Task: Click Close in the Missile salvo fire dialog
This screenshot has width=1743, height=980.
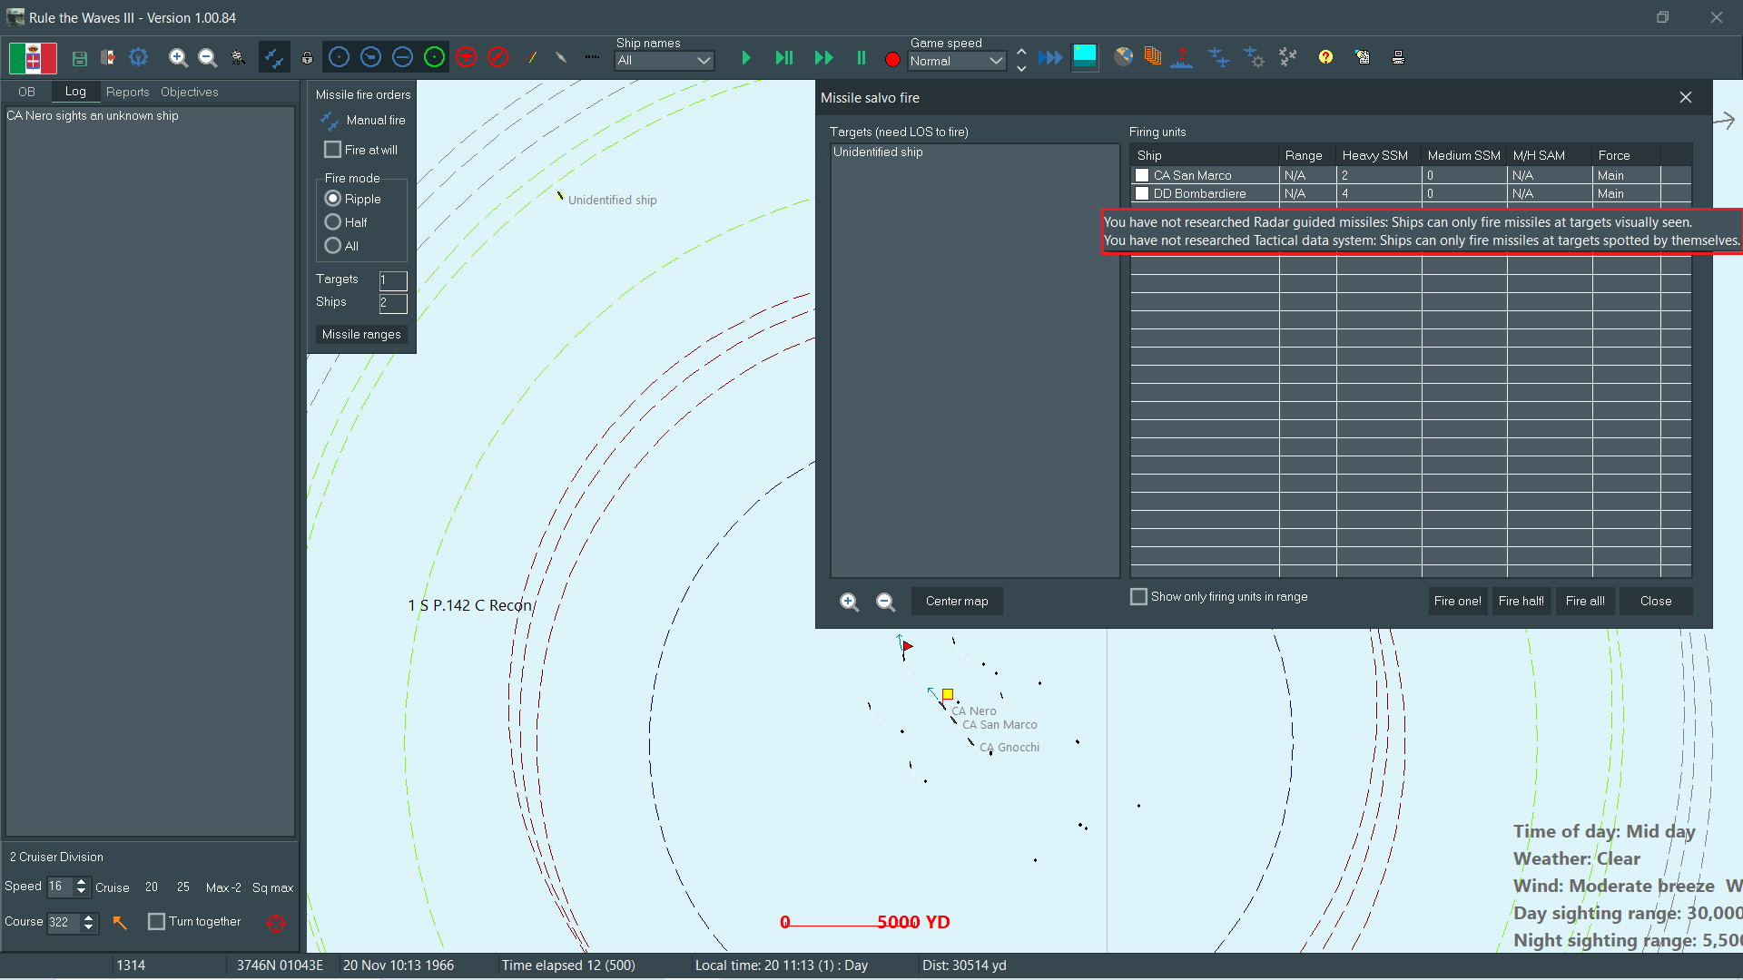Action: 1656,601
